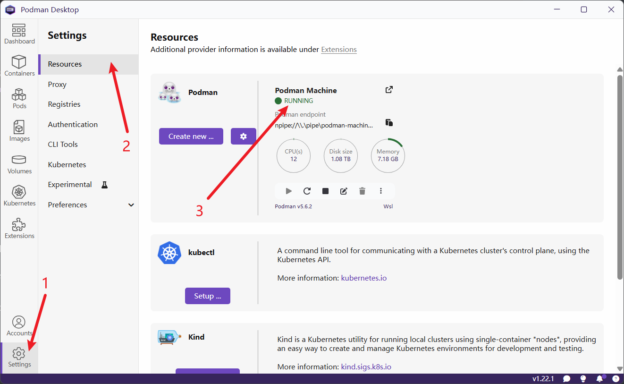Click the RUNNING status text
624x384 pixels.
(298, 101)
